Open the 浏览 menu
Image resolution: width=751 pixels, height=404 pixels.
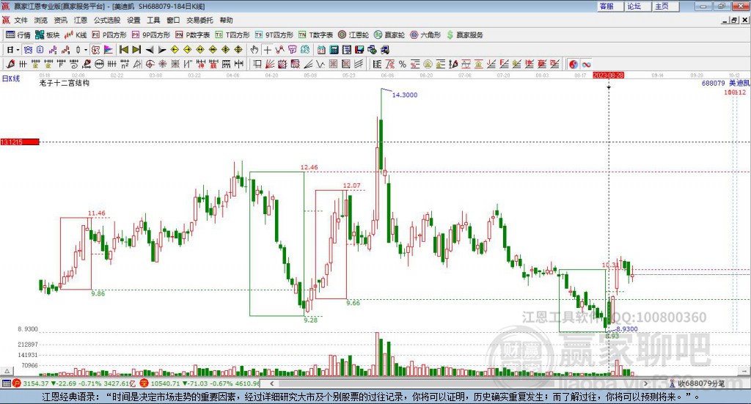41,20
